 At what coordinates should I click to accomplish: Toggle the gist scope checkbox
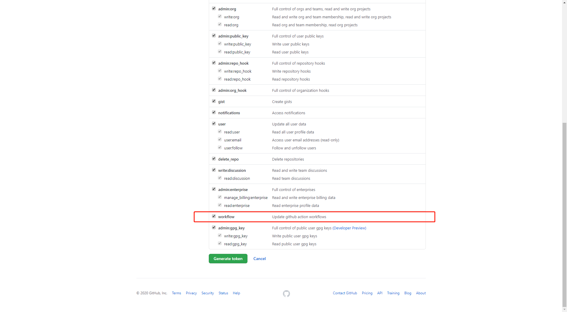pyautogui.click(x=214, y=101)
